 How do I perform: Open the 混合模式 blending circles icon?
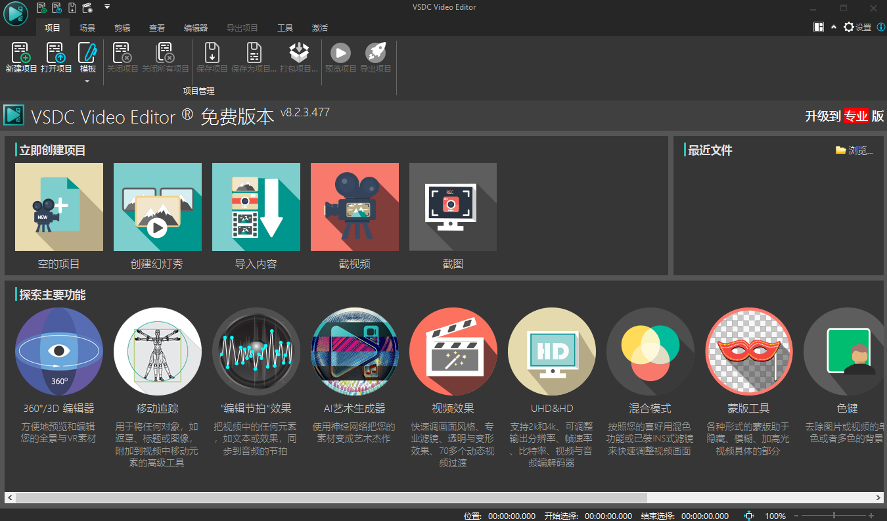click(650, 351)
